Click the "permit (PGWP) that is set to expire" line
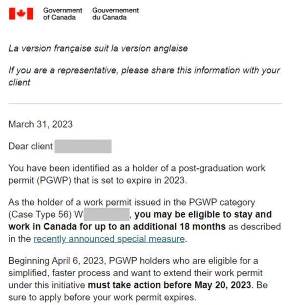293x305 pixels. (x=98, y=180)
